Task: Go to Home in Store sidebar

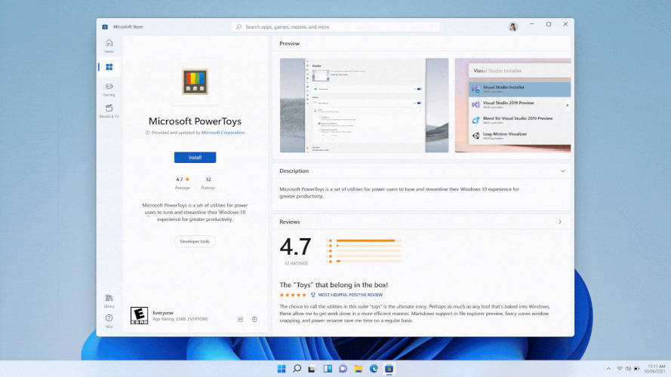Action: [109, 46]
